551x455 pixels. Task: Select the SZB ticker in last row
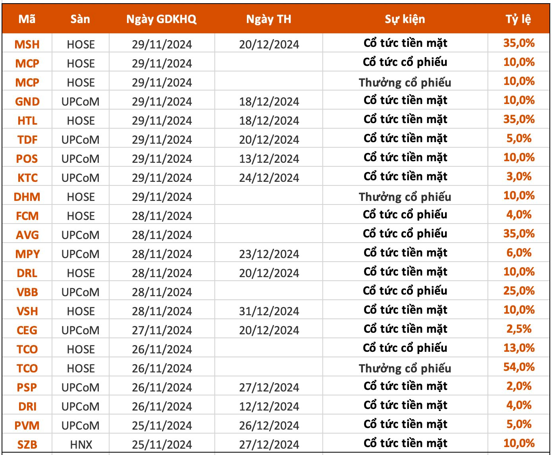point(27,444)
